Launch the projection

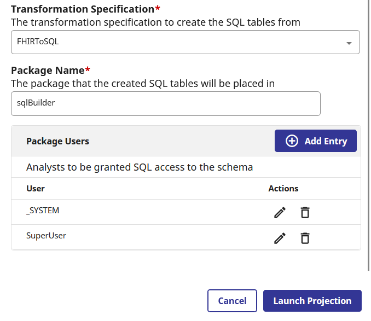pos(312,301)
